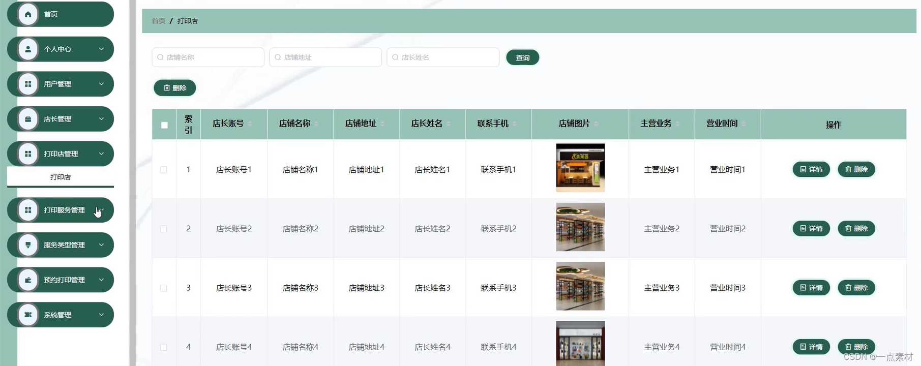This screenshot has width=921, height=366.
Task: Click the 用户管理 grid icon
Action: 28,84
